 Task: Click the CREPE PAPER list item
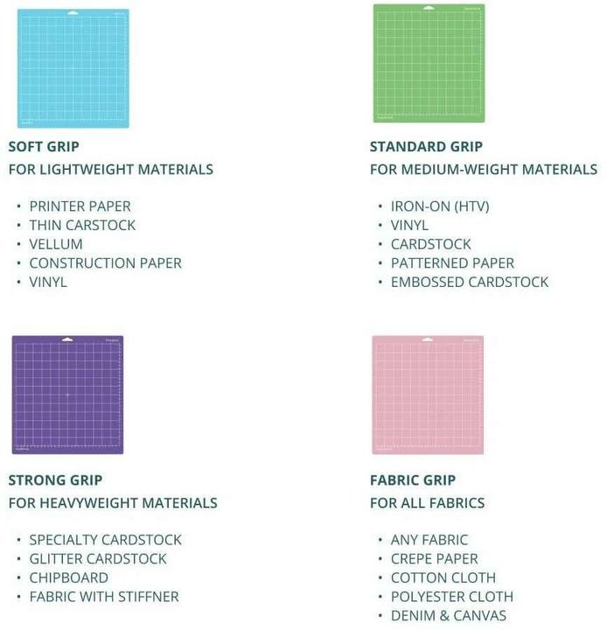coord(434,558)
